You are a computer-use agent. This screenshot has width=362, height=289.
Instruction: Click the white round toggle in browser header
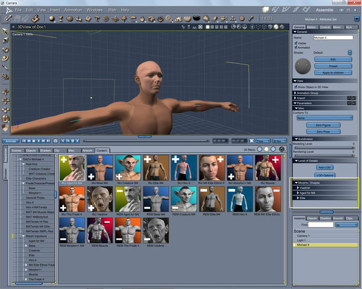click(266, 149)
